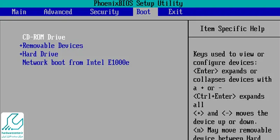Expand the plus sign beside Hard Drive

[x=21, y=54]
